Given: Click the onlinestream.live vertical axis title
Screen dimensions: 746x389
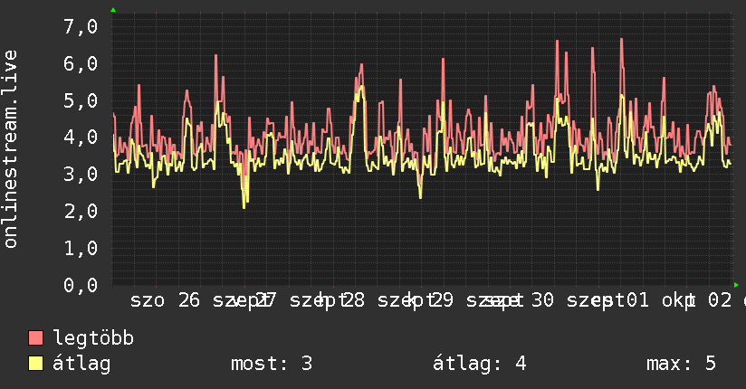Looking at the screenshot, I should [x=10, y=149].
